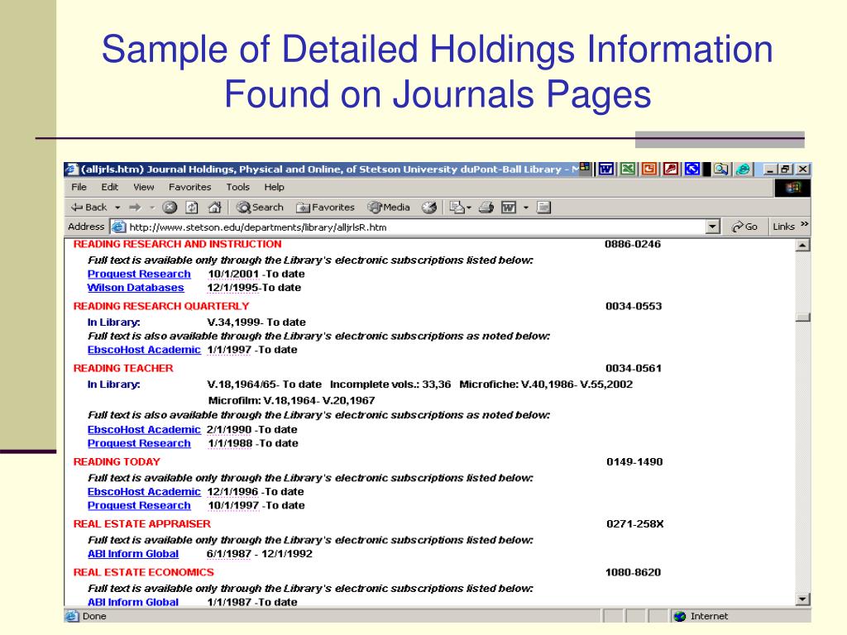The height and width of the screenshot is (635, 847).
Task: Click the Done status text
Action: [x=94, y=616]
